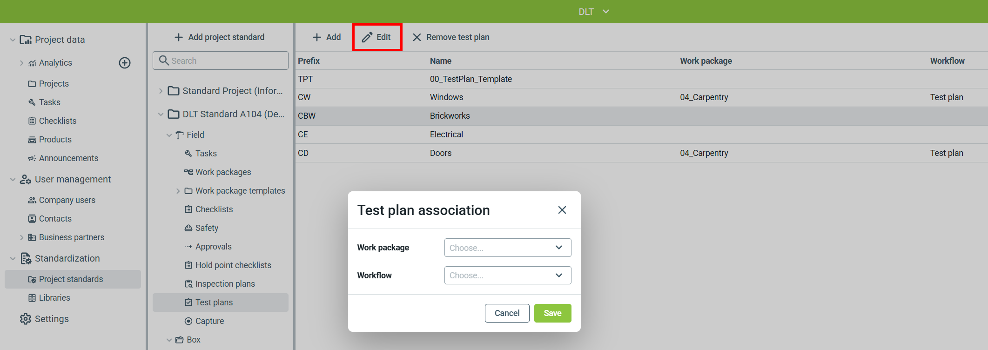Close the Test plan association dialog

click(x=562, y=210)
